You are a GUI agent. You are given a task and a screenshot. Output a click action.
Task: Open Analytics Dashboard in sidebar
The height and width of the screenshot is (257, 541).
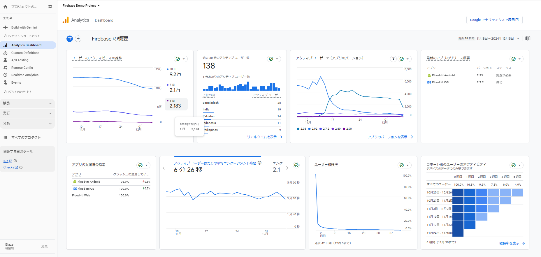coord(28,45)
